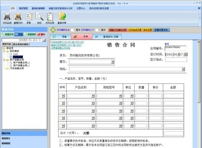This screenshot has width=202, height=148.
Task: Switch to the 模板管理 ribbon tab
Action: 23,8
